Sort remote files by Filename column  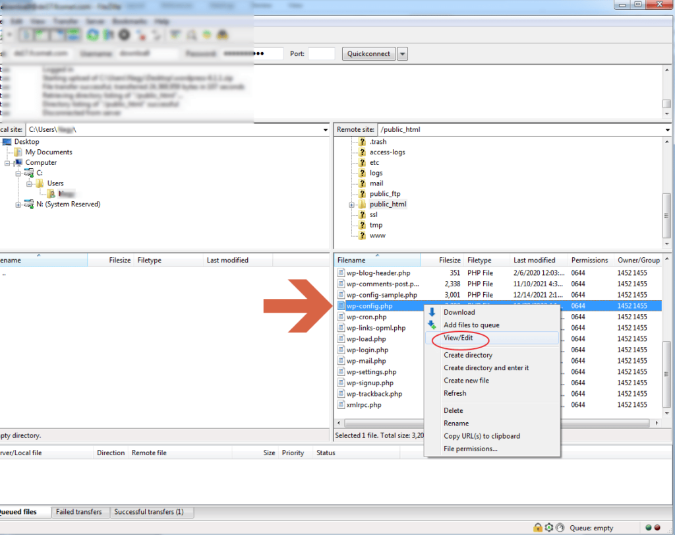click(x=377, y=260)
